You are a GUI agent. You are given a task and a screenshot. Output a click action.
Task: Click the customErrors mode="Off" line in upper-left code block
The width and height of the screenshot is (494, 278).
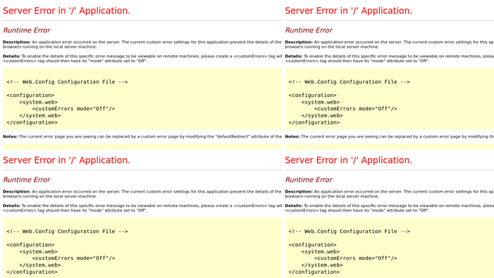point(73,109)
